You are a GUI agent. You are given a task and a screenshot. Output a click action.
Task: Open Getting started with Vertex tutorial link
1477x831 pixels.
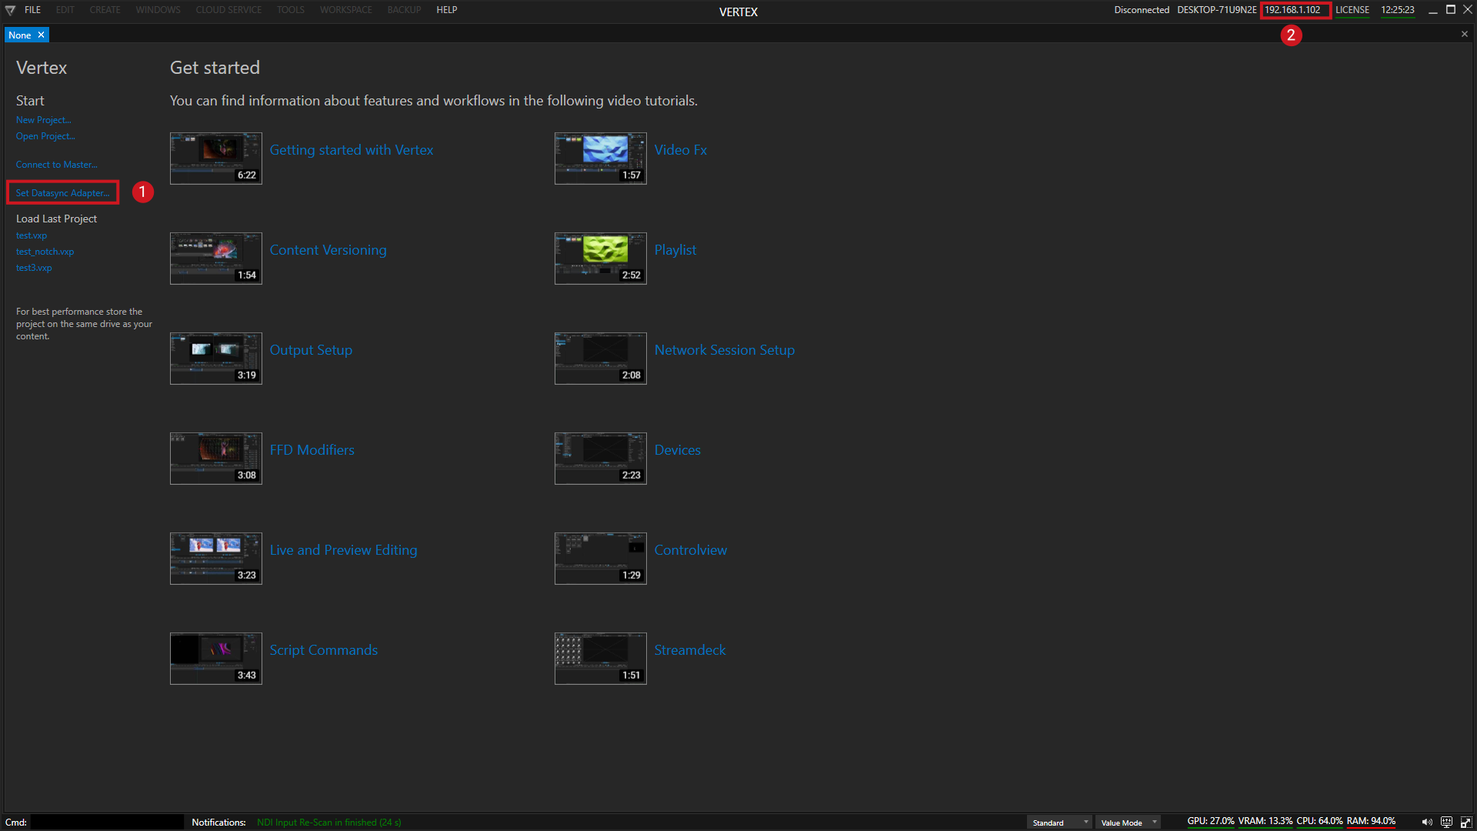(x=351, y=150)
